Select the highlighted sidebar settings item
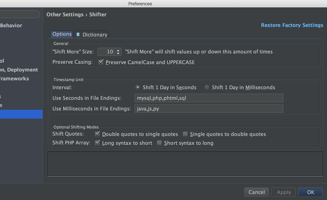This screenshot has width=327, height=200. point(21,114)
